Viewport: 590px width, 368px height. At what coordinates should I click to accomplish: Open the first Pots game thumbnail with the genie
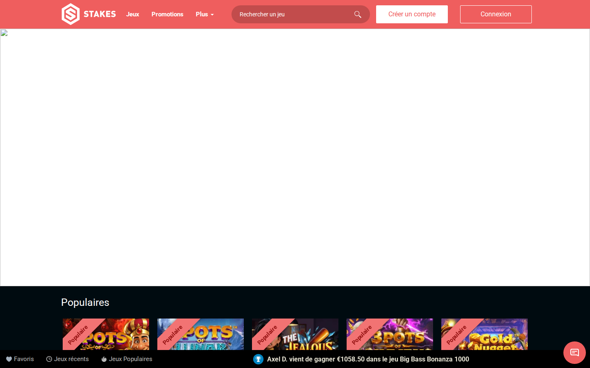(x=106, y=334)
